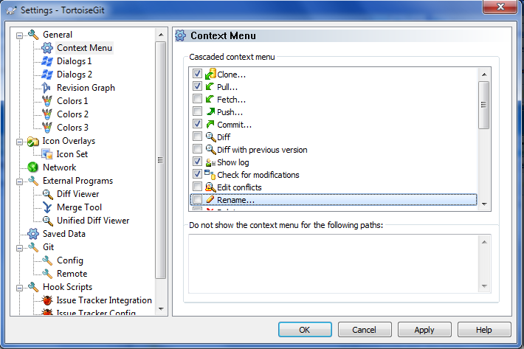Click the Check for modifications icon
The width and height of the screenshot is (524, 349).
tap(210, 174)
